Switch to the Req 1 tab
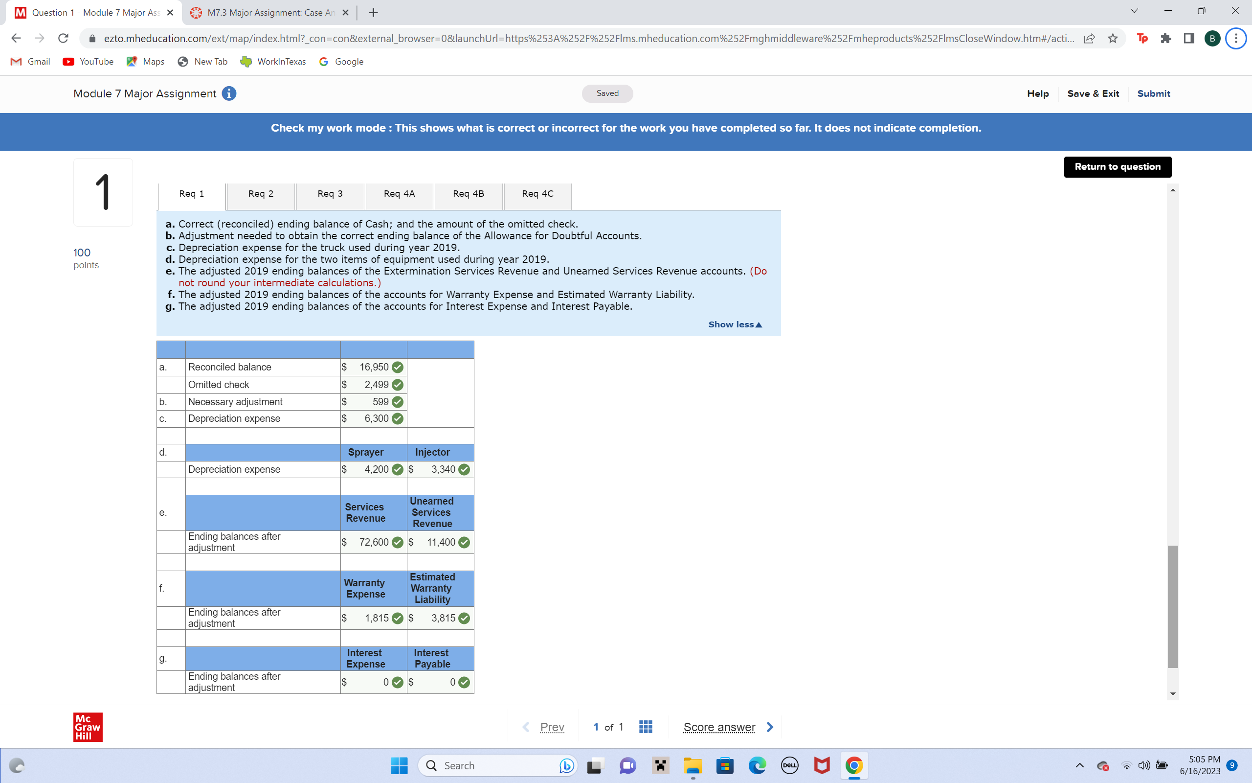This screenshot has width=1252, height=783. [x=191, y=194]
